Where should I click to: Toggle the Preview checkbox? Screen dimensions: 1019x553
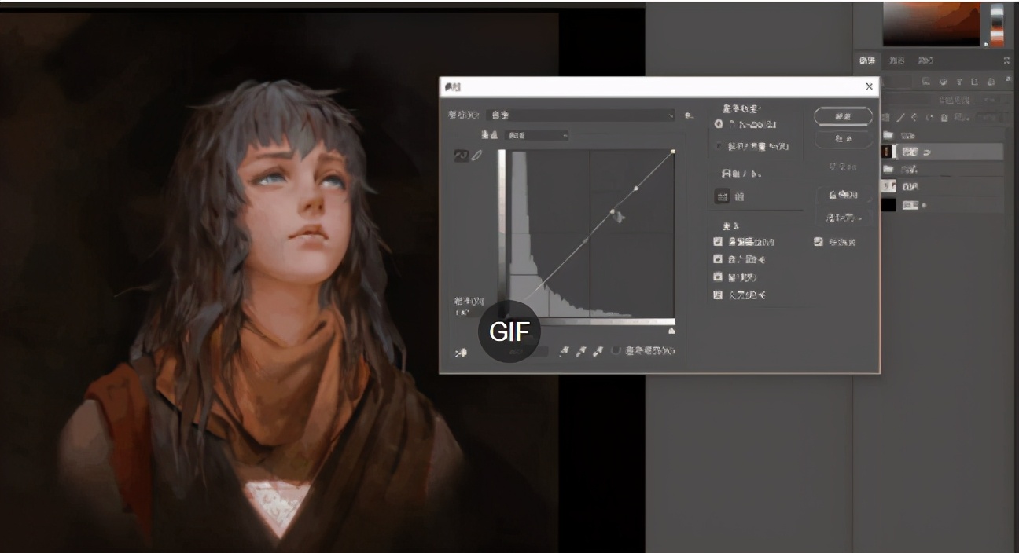pos(819,242)
